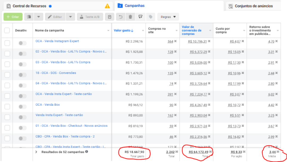
Task: Click the duplicate campaign icon
Action: point(29,17)
